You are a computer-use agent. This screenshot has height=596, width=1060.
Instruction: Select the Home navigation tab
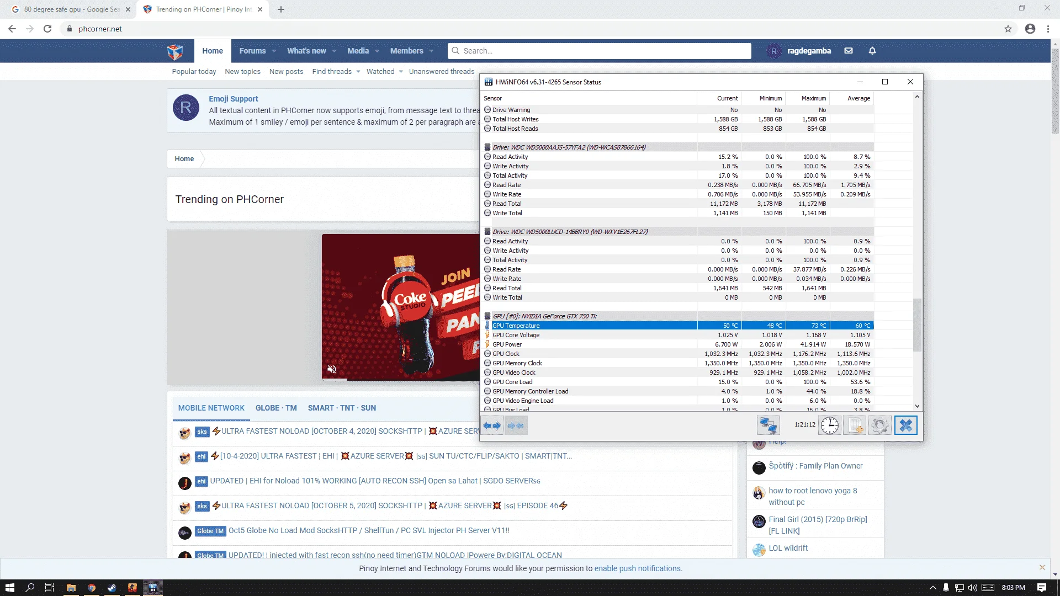tap(213, 51)
